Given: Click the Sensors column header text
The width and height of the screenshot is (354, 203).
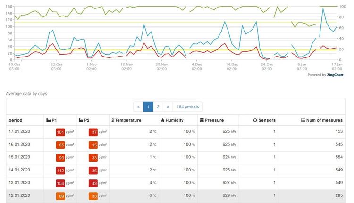Looking at the screenshot, I should click(x=267, y=120).
